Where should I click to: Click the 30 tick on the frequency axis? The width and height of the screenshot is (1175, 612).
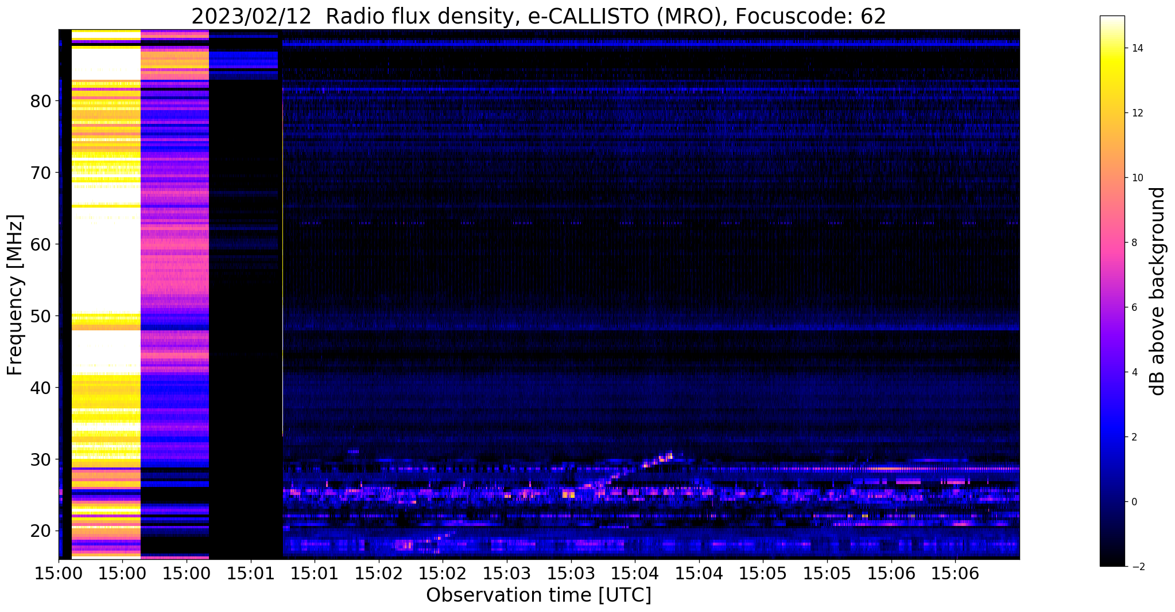pyautogui.click(x=41, y=459)
